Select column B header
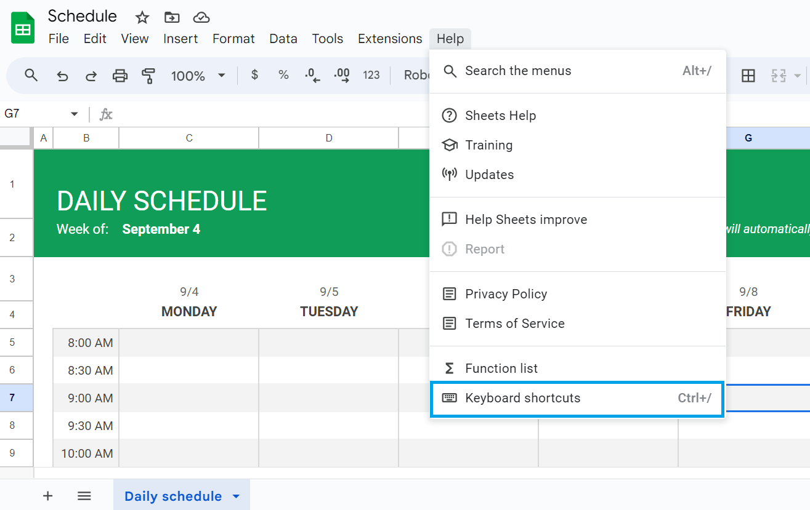Viewport: 810px width, 510px height. coord(86,138)
